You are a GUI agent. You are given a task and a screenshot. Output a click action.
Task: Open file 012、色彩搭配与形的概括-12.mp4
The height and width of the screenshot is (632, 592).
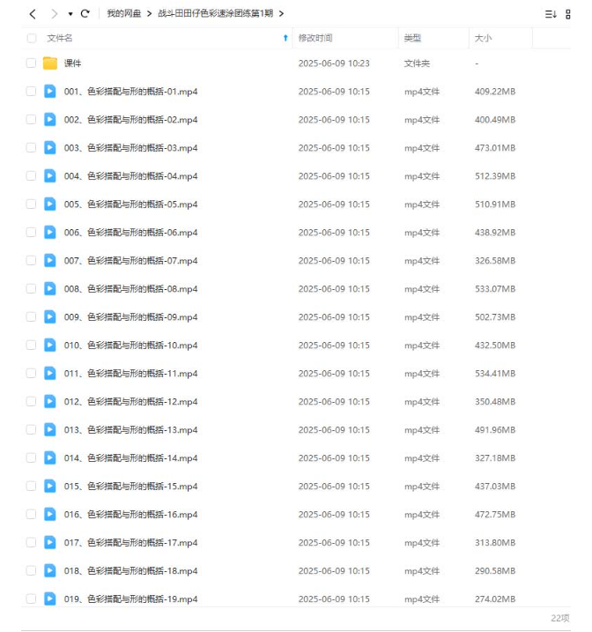(x=131, y=402)
